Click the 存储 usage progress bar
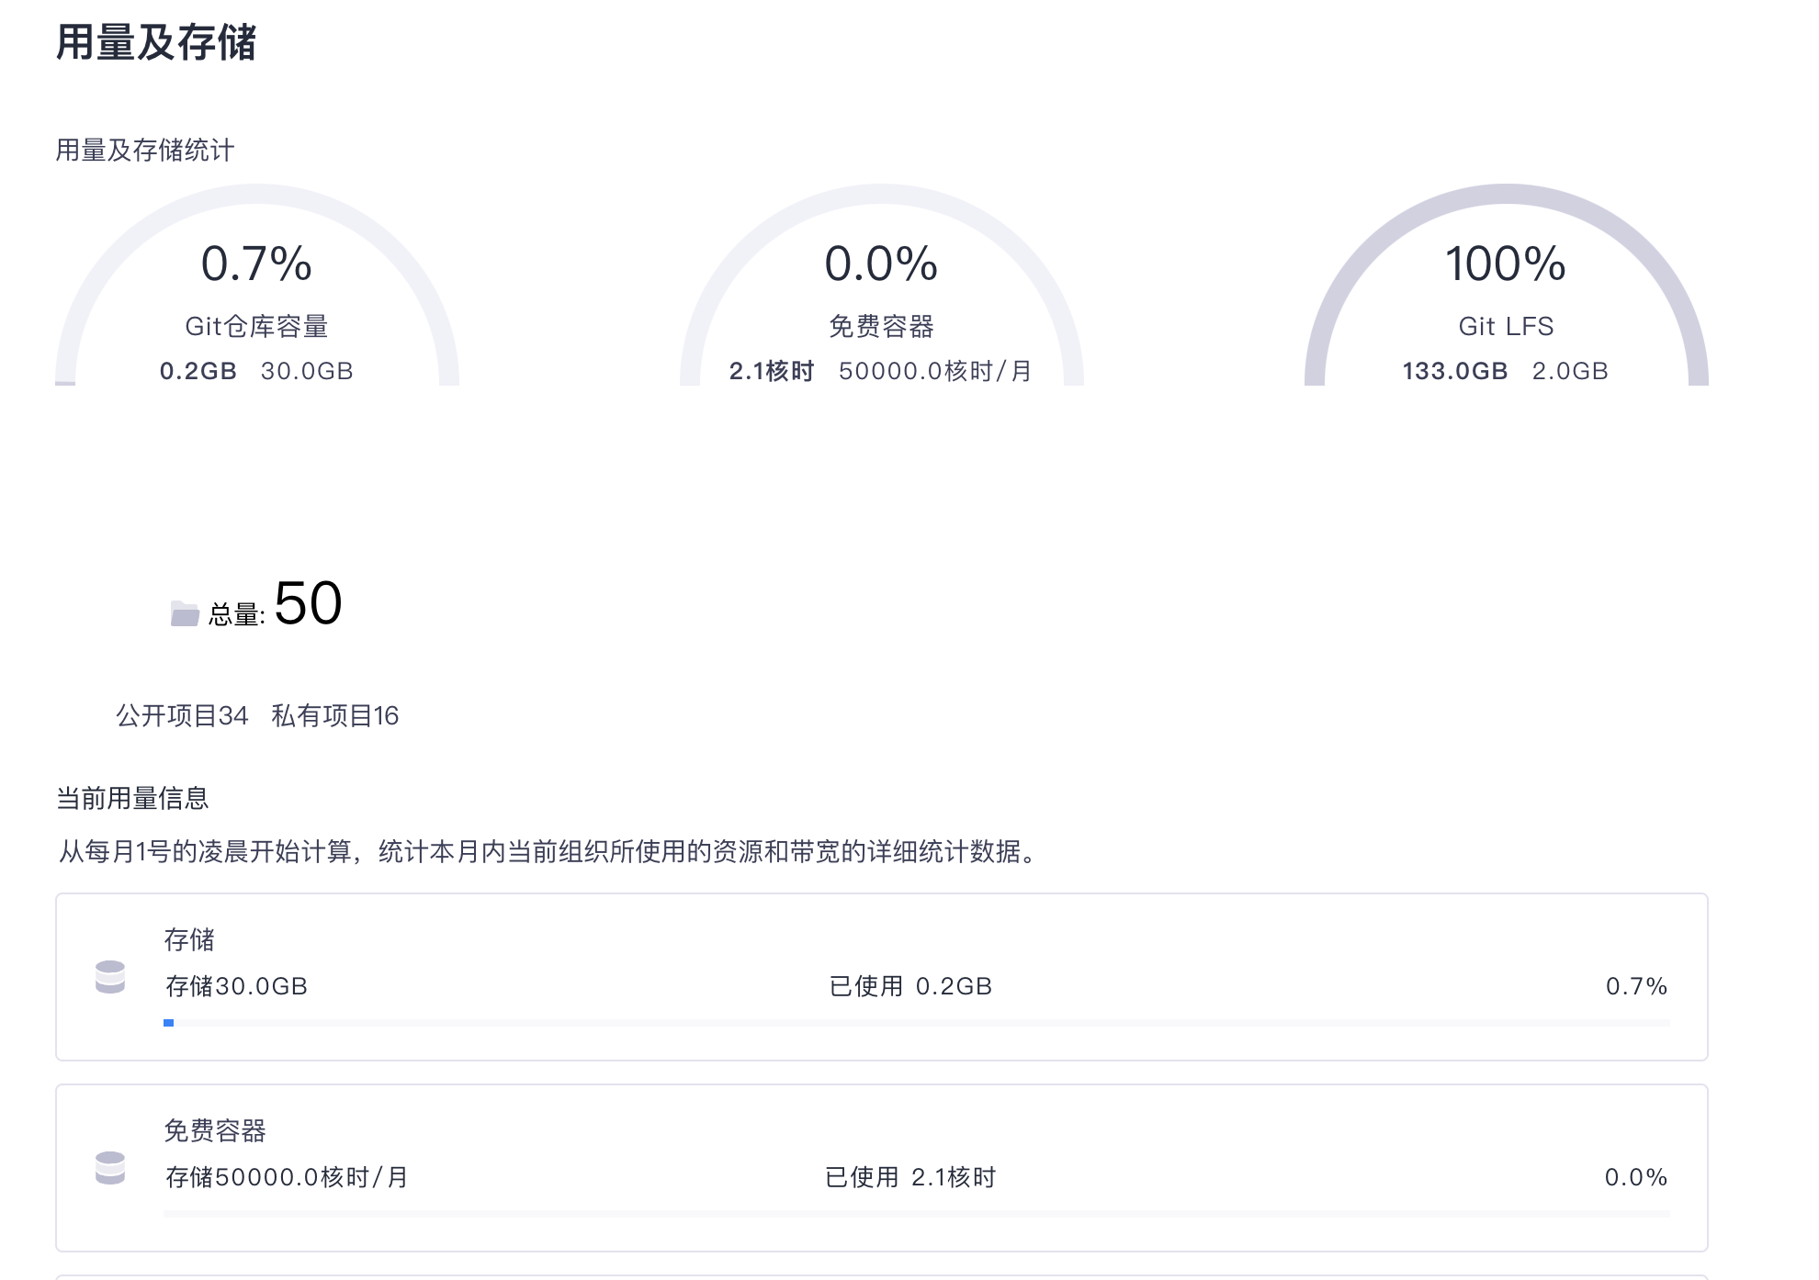1819x1280 pixels. click(916, 1023)
